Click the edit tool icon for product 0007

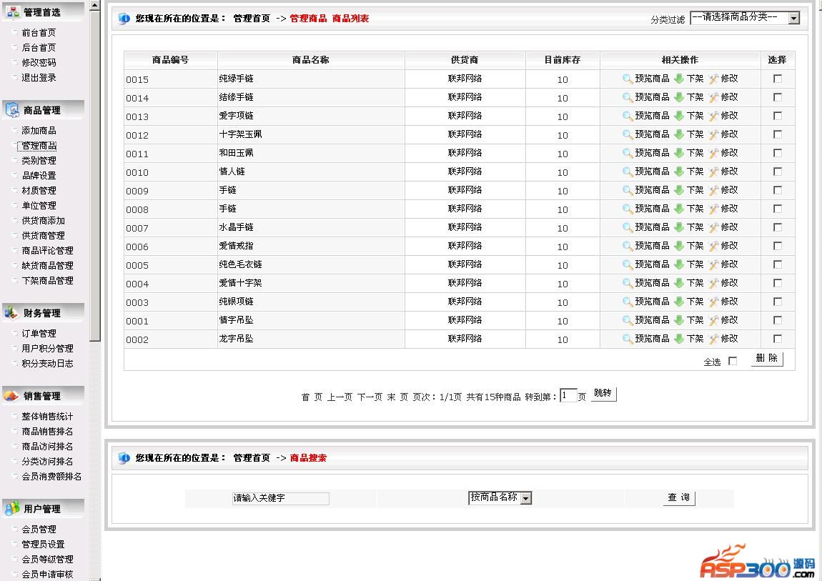coord(713,227)
